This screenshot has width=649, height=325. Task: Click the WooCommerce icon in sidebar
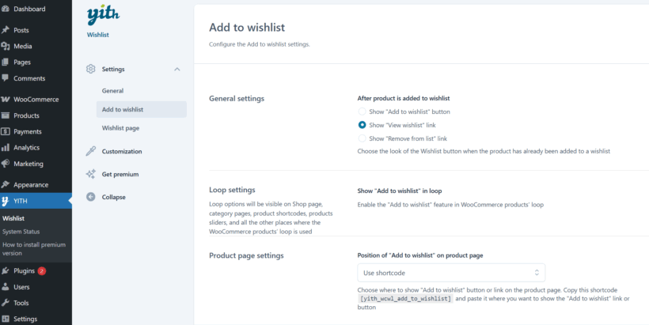tap(6, 100)
